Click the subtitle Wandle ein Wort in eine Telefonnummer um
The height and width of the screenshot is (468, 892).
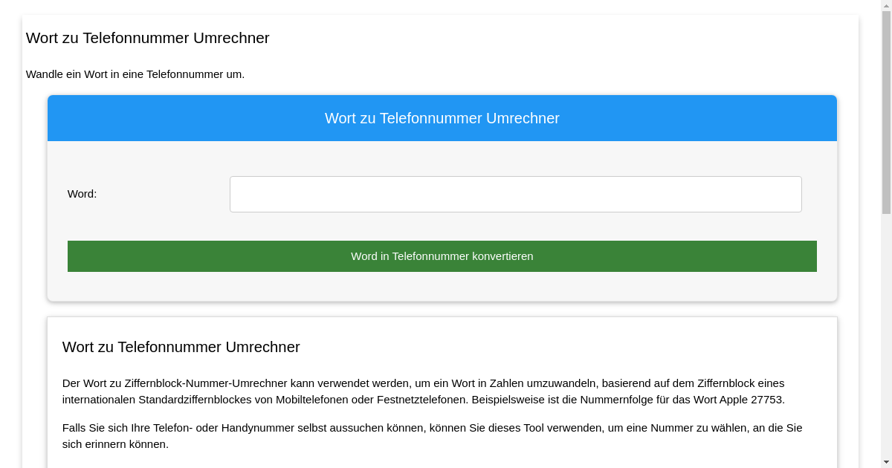pos(135,74)
